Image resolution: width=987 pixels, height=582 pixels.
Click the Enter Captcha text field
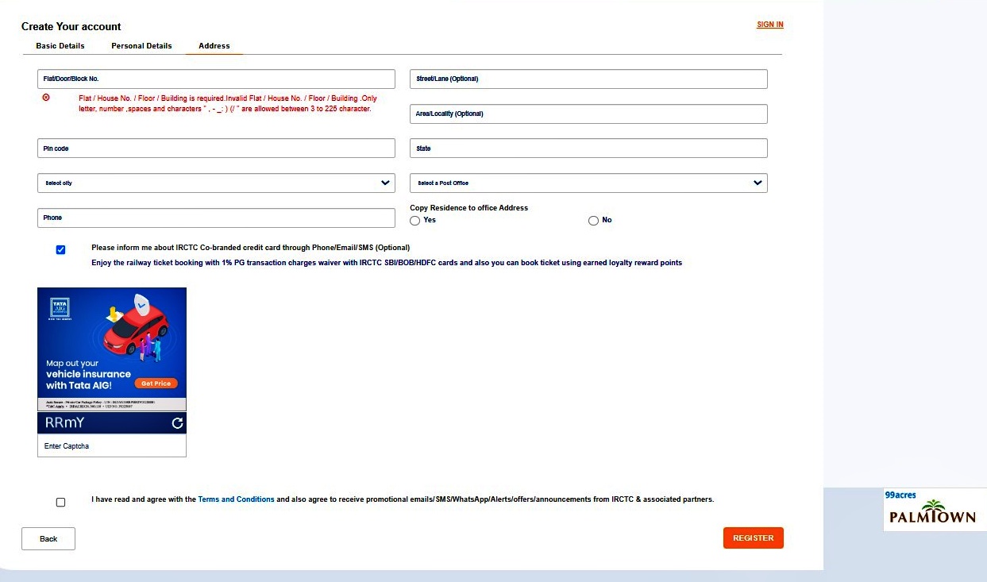(112, 446)
